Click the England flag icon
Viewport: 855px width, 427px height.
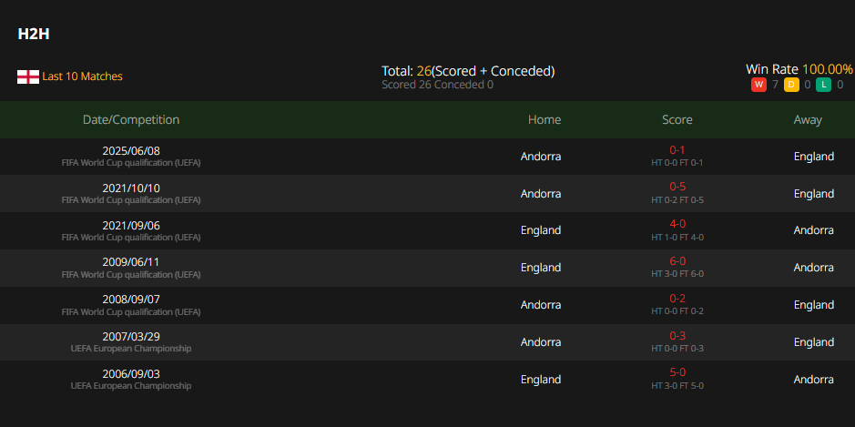[x=28, y=76]
